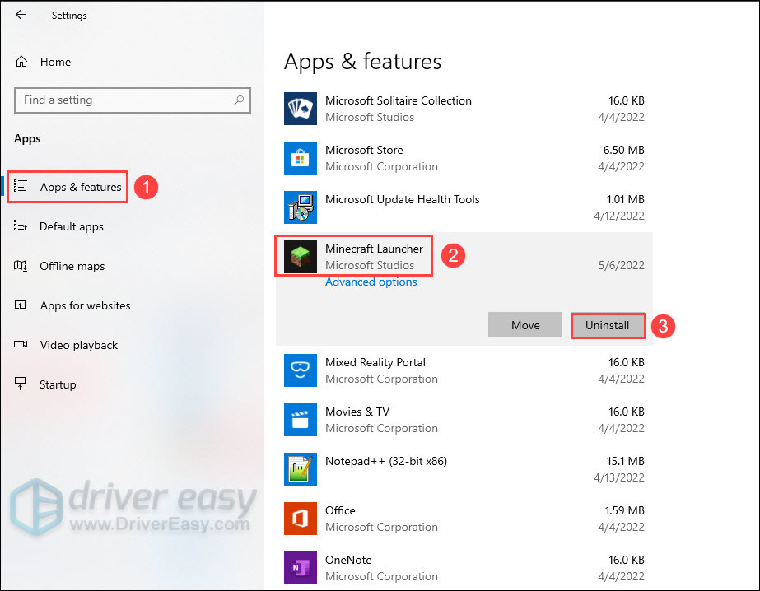Click the Movies & TV clapperboard icon

301,420
